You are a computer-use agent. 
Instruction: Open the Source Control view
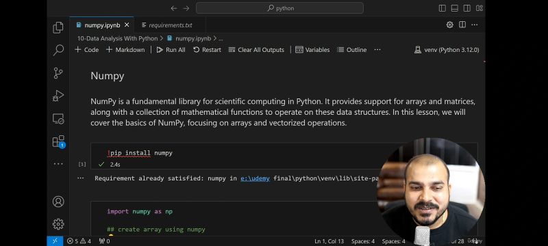[58, 73]
